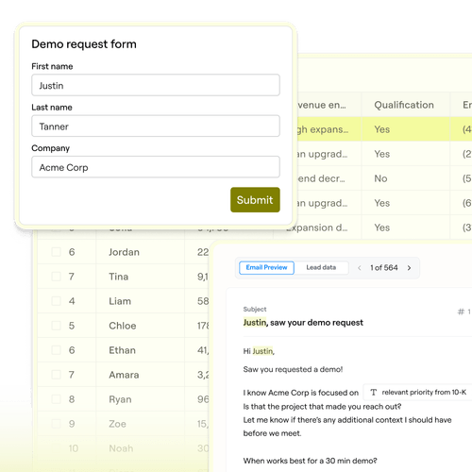Tick the checkbox in the Liam row
472x472 pixels.
click(x=56, y=301)
